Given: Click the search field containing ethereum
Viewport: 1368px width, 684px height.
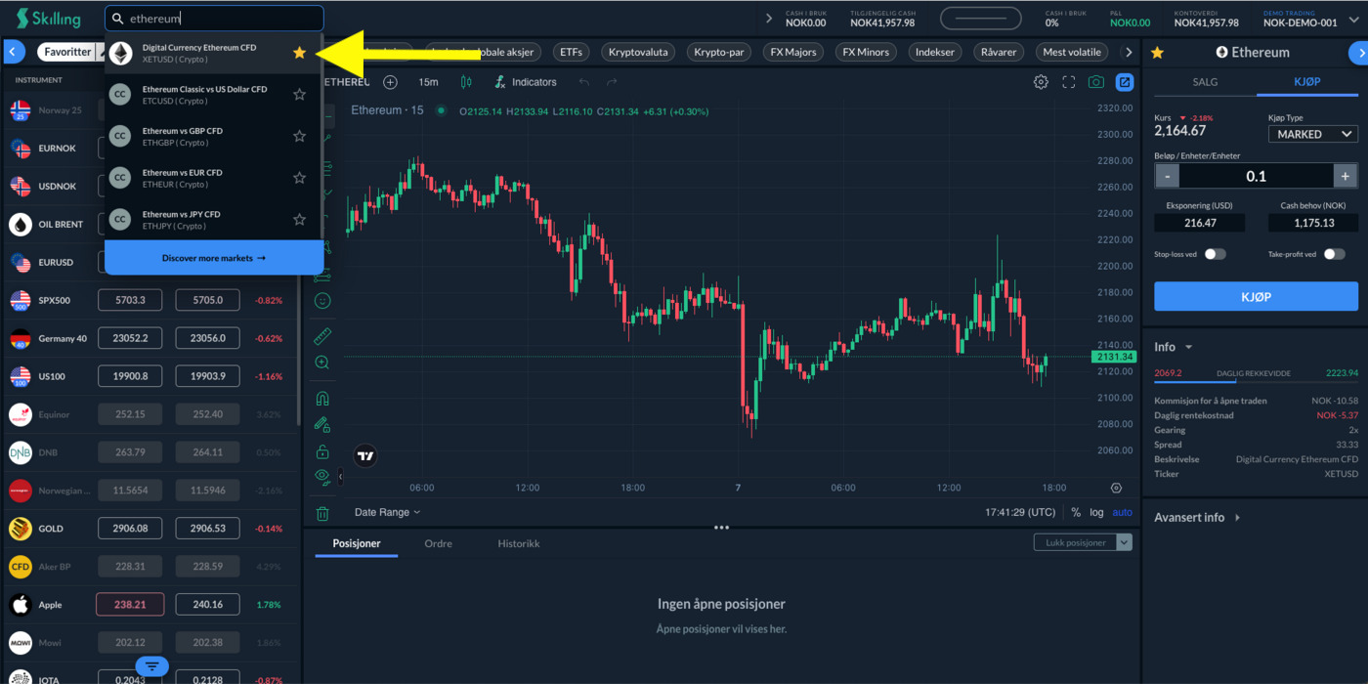Looking at the screenshot, I should [214, 18].
